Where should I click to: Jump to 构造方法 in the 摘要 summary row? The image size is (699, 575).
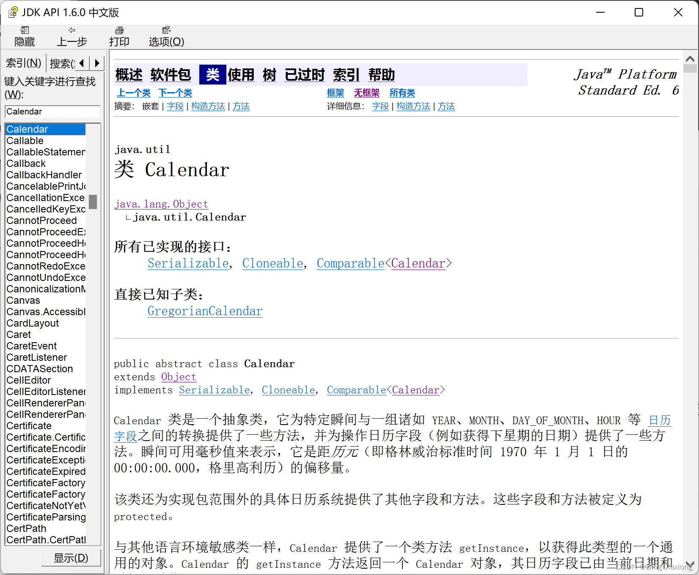pyautogui.click(x=208, y=106)
